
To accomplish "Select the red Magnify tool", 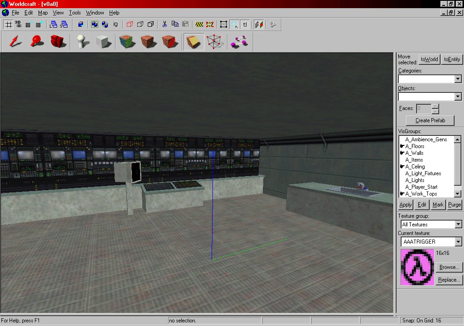I will pyautogui.click(x=37, y=42).
